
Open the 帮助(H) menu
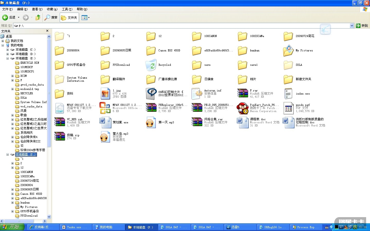coord(82,9)
